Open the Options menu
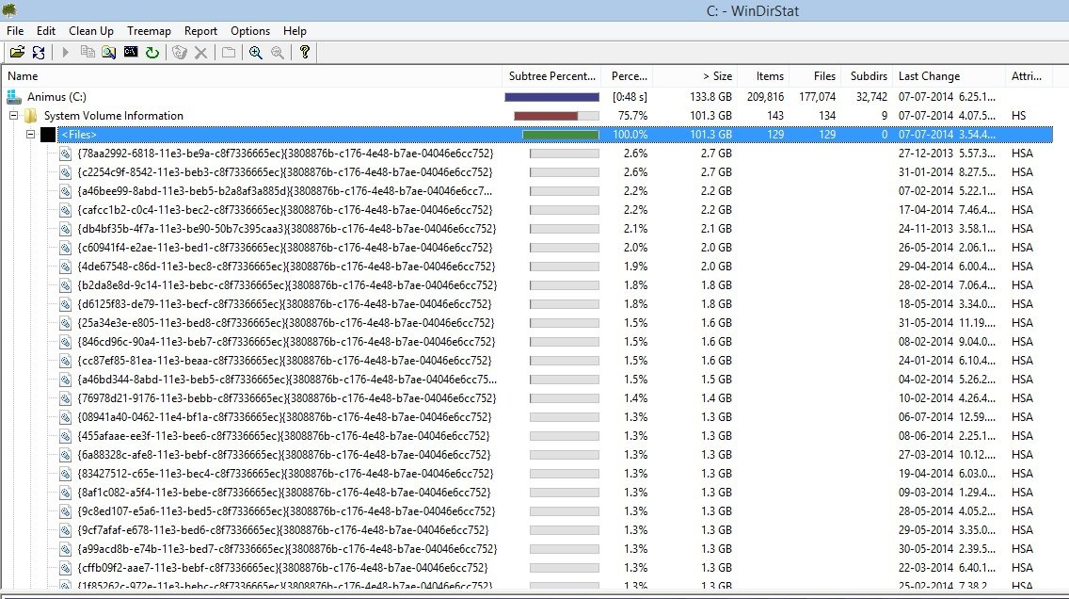 [250, 31]
